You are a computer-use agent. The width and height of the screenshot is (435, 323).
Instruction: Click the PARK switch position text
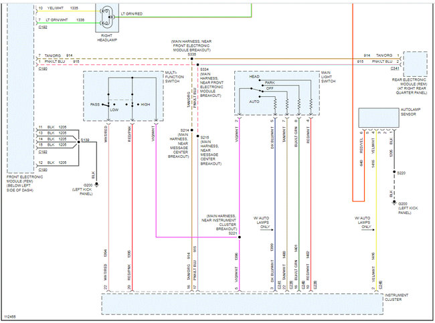(270, 83)
